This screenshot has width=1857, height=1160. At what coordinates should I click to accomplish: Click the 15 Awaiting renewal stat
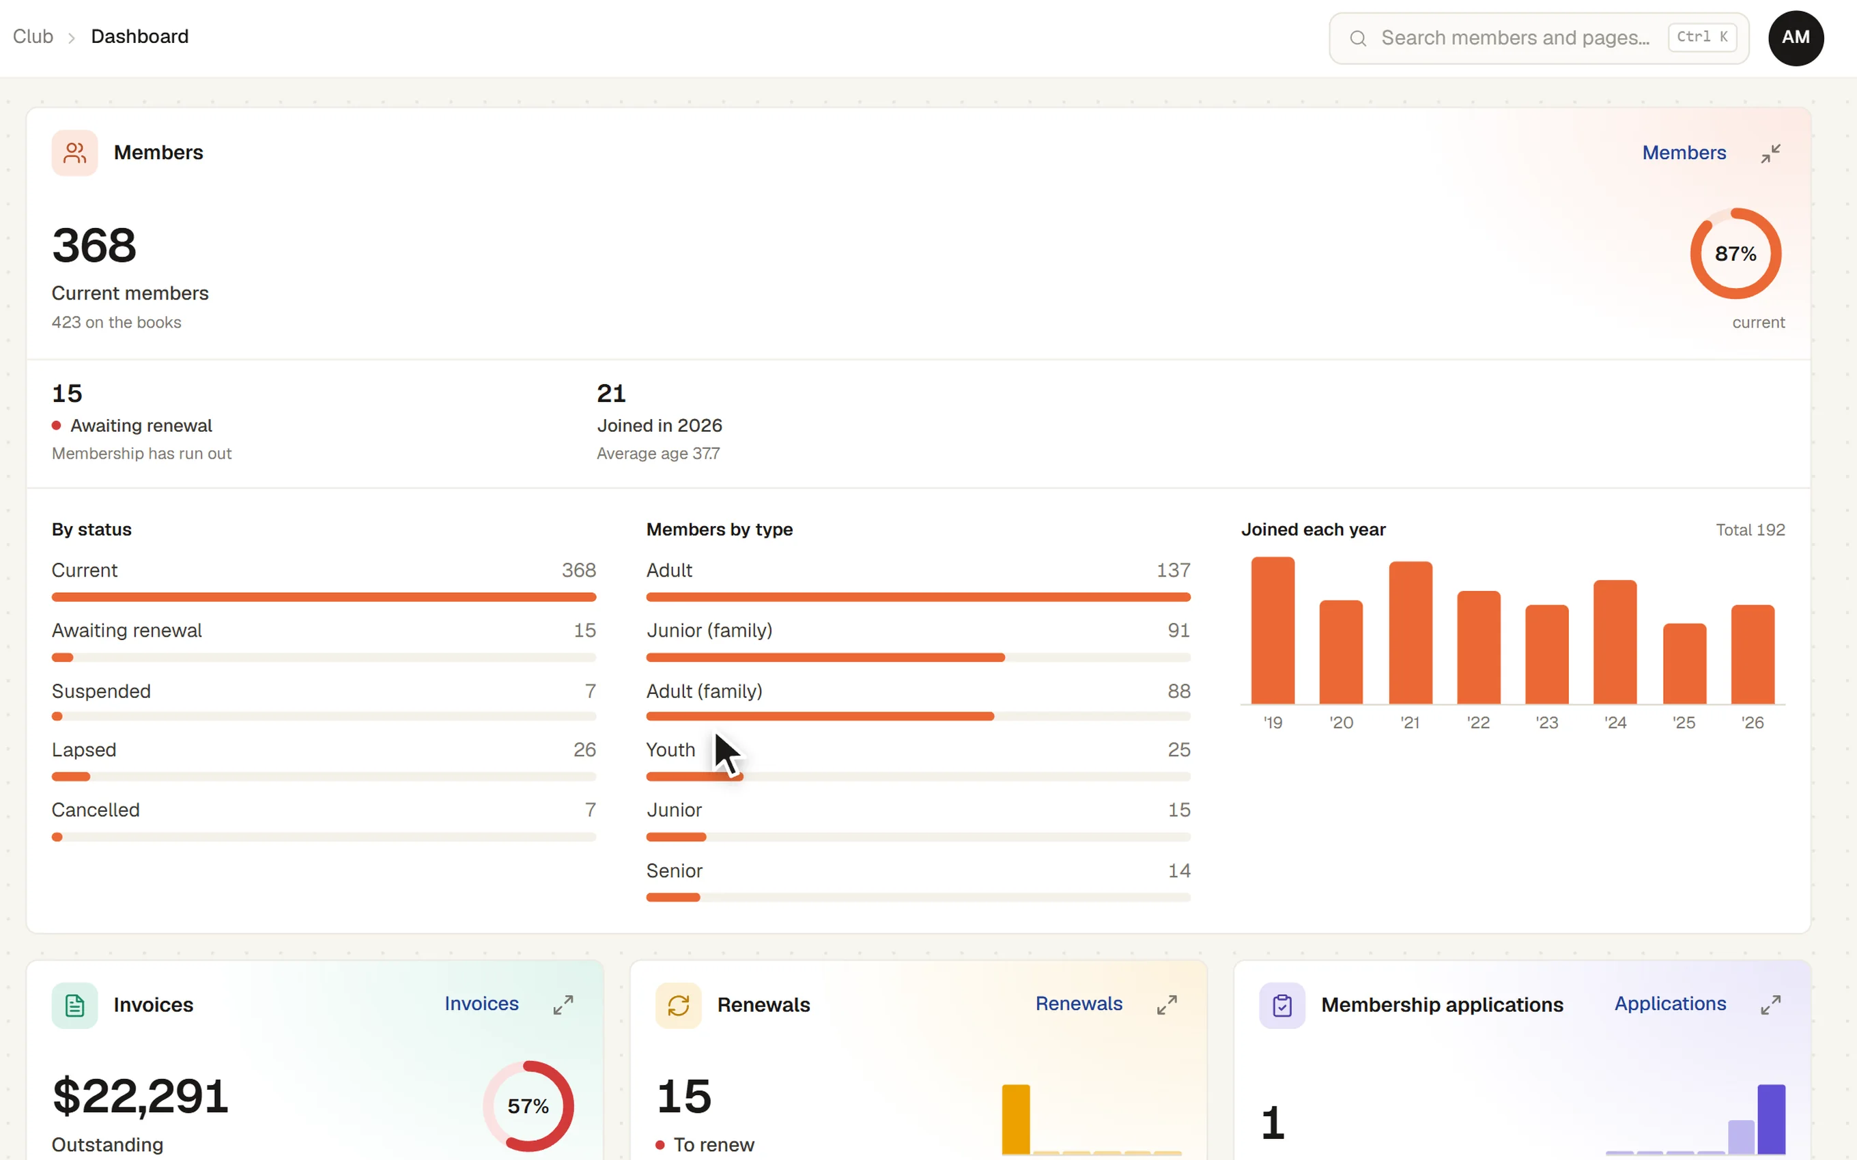(141, 421)
